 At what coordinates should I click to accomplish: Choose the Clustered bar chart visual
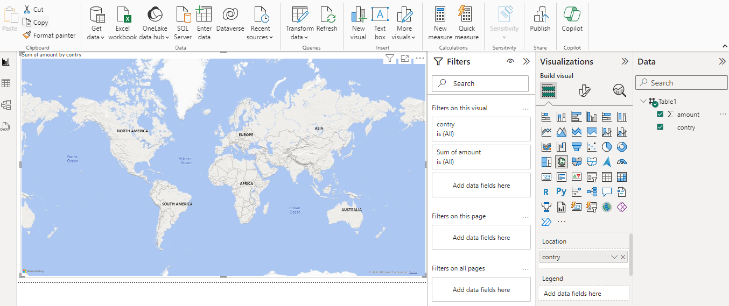577,117
